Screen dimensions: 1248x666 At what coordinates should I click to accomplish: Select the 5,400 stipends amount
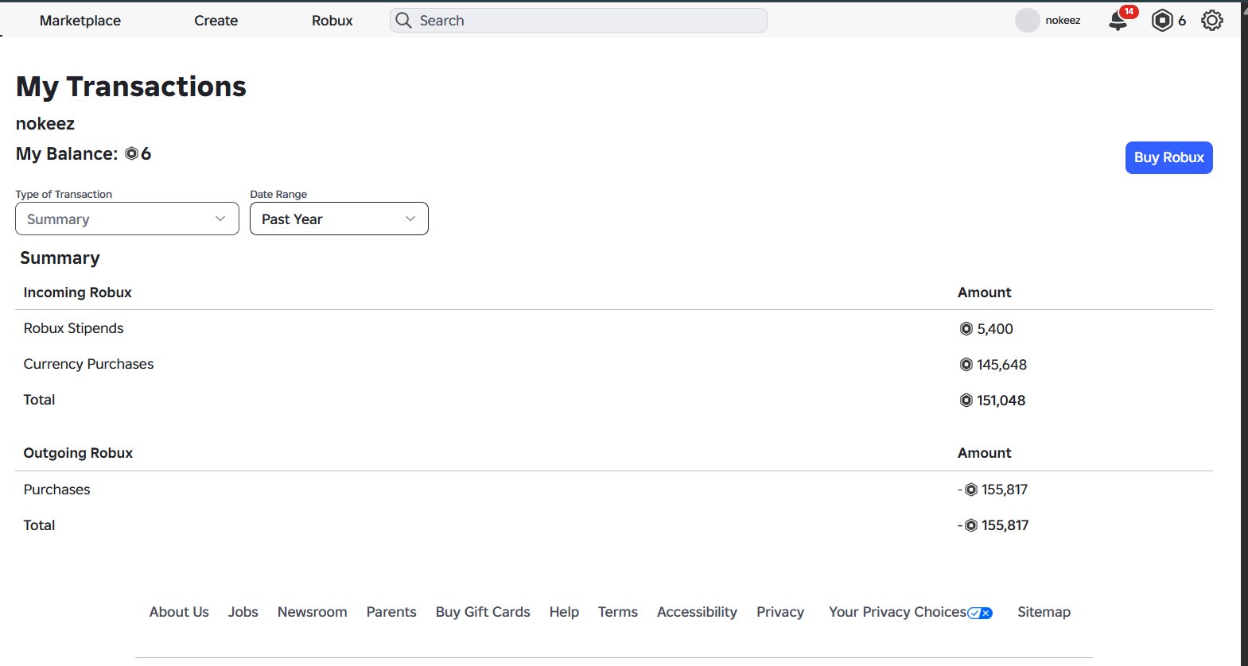click(995, 329)
